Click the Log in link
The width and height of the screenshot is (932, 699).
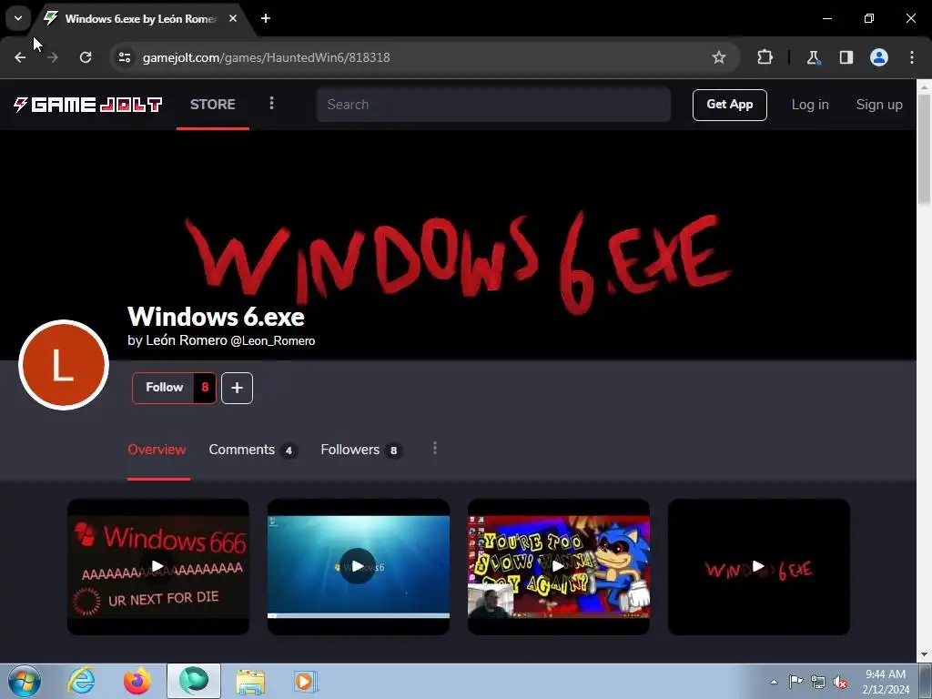(809, 105)
